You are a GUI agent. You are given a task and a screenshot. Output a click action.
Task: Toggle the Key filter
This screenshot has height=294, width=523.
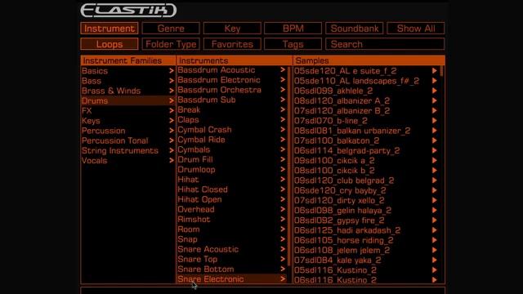coord(232,29)
